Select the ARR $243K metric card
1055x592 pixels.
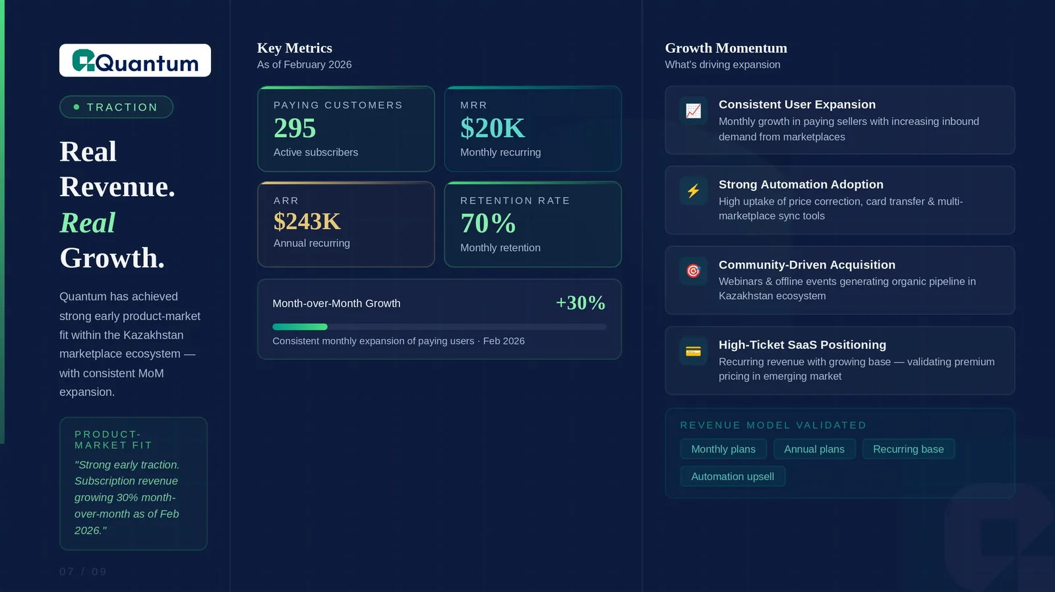[x=346, y=225]
